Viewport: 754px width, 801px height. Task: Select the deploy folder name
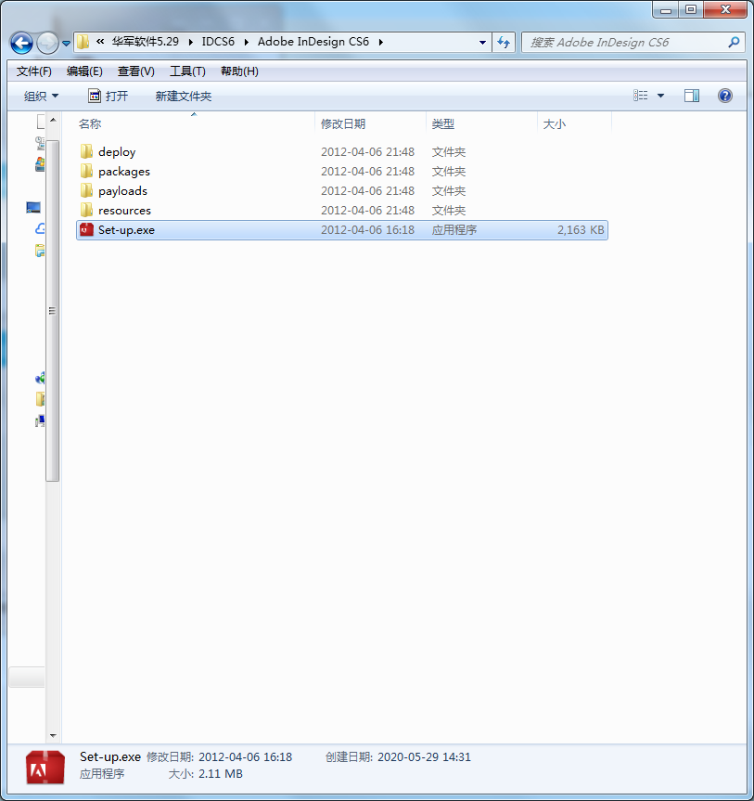pyautogui.click(x=117, y=151)
